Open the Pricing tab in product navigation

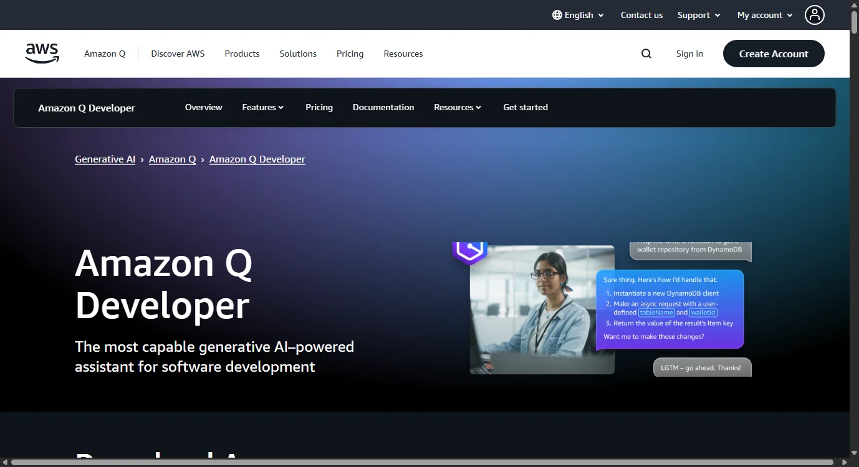click(x=319, y=107)
